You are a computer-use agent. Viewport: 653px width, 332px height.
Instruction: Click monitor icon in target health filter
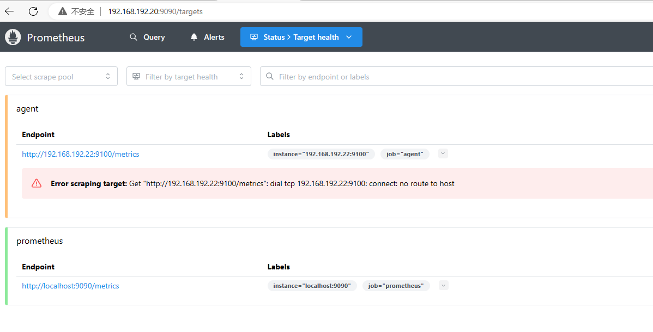pyautogui.click(x=136, y=77)
